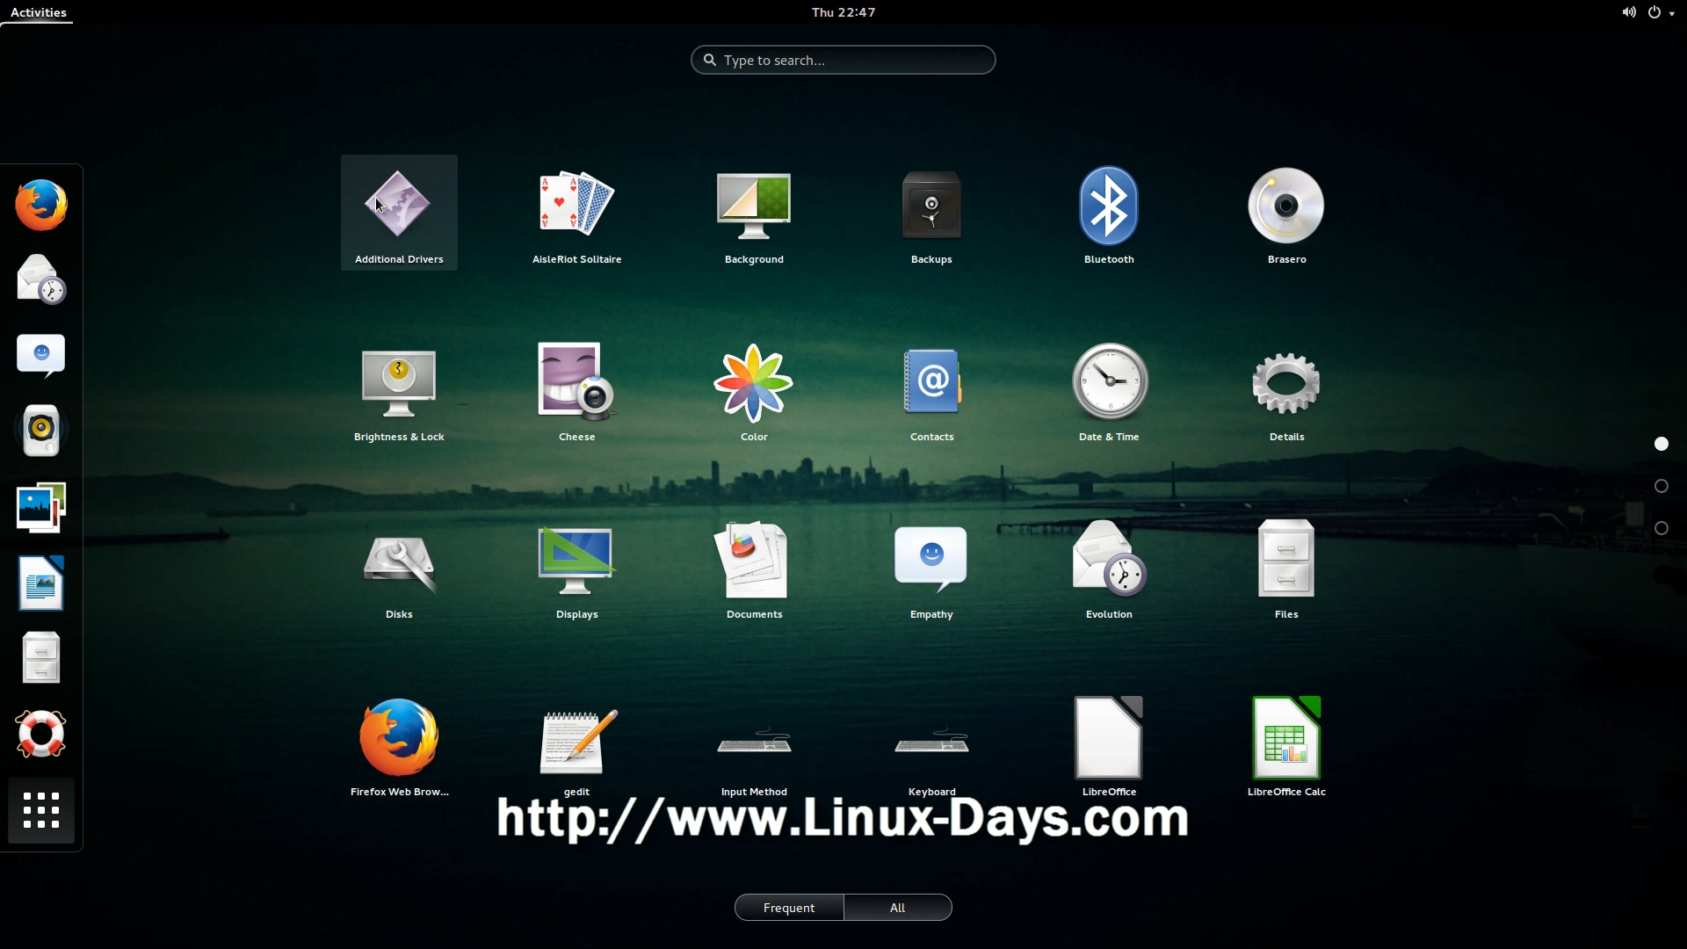Open Details settings
The height and width of the screenshot is (949, 1687).
pyautogui.click(x=1286, y=390)
